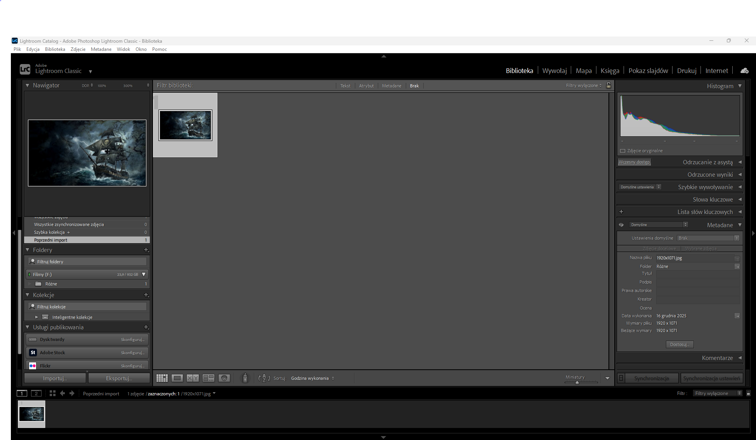Open the second window button labeled 2

point(36,393)
